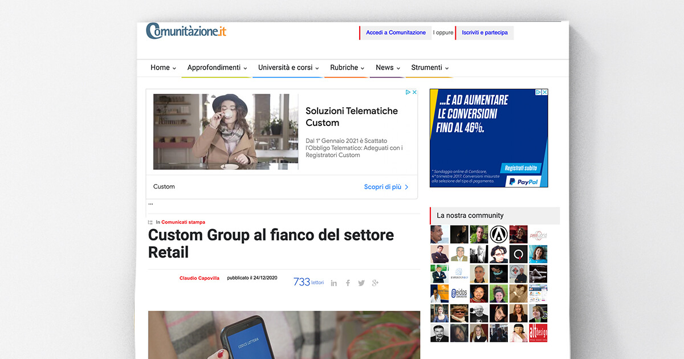This screenshot has height=359, width=684.
Task: Expand the Home menu
Action: coord(163,67)
